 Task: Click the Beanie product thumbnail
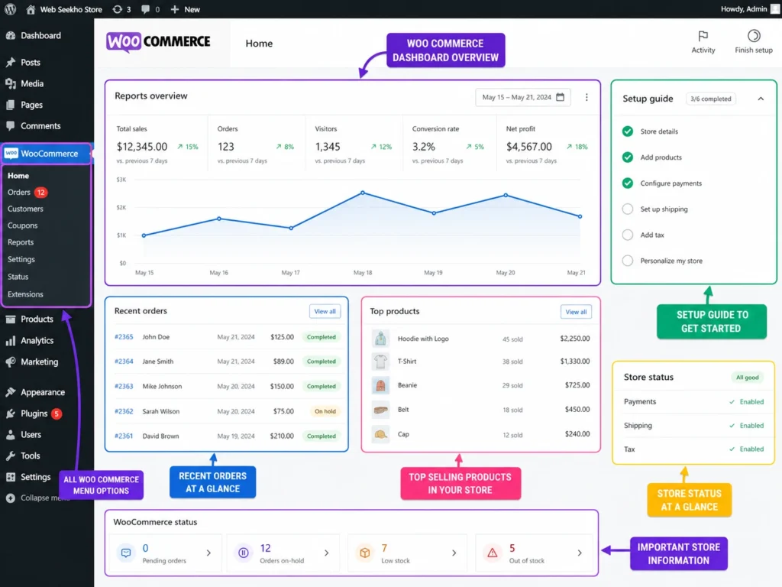(x=380, y=385)
